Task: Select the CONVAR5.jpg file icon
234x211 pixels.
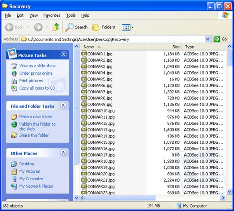Action: click(x=84, y=79)
